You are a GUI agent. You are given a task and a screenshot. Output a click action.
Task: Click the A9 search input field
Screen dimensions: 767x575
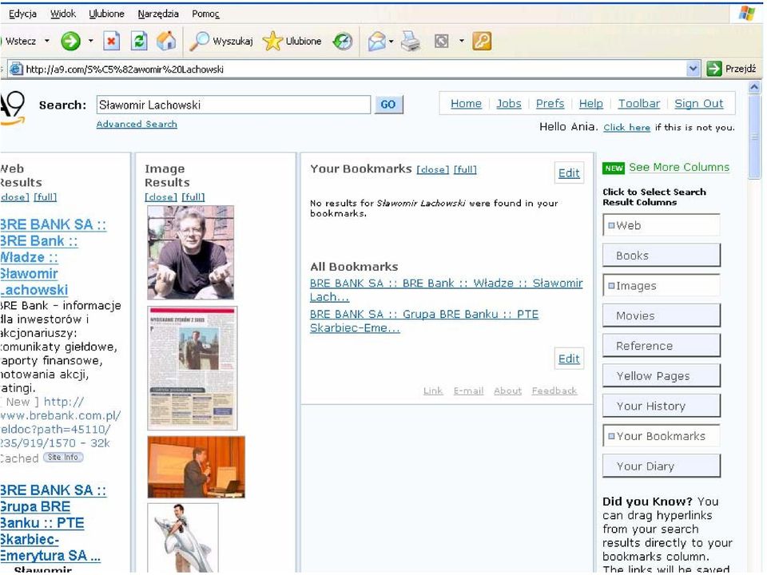(233, 105)
